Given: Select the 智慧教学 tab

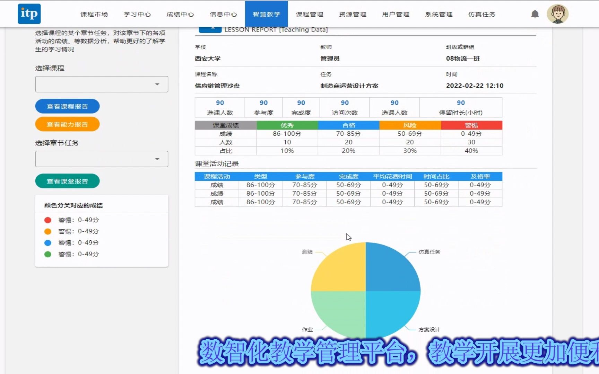Looking at the screenshot, I should (266, 14).
